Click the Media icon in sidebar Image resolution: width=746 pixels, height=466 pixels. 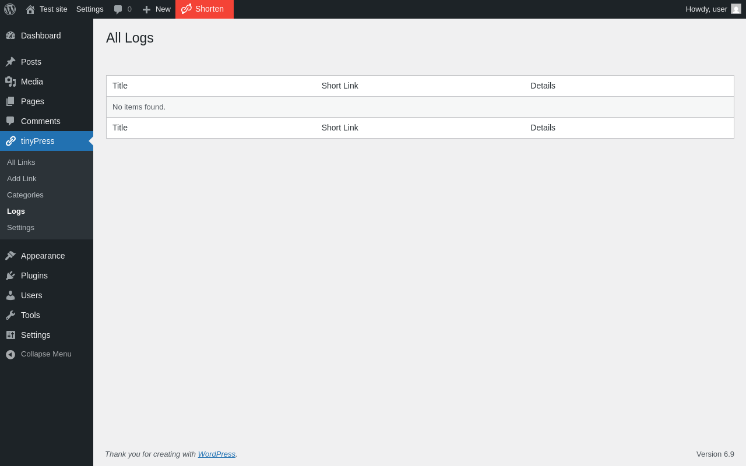click(10, 82)
